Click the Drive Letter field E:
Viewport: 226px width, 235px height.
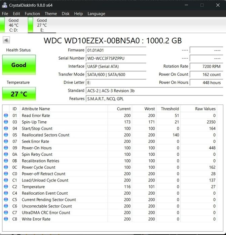[x=116, y=82]
